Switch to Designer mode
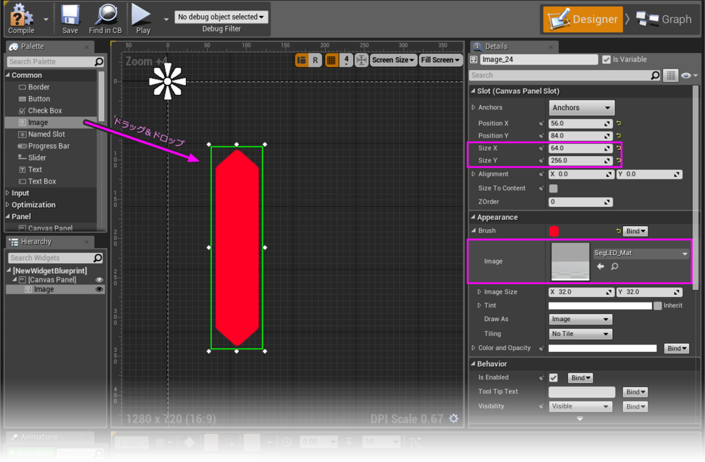705x462 pixels. (583, 19)
